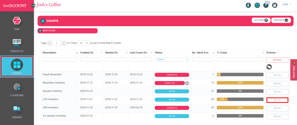The width and height of the screenshot is (297, 125).
Task: Open notifications bell with 679 badge
Action: coord(266,5)
